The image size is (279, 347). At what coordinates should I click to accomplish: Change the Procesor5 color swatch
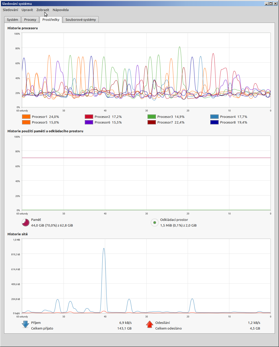[x=26, y=122]
